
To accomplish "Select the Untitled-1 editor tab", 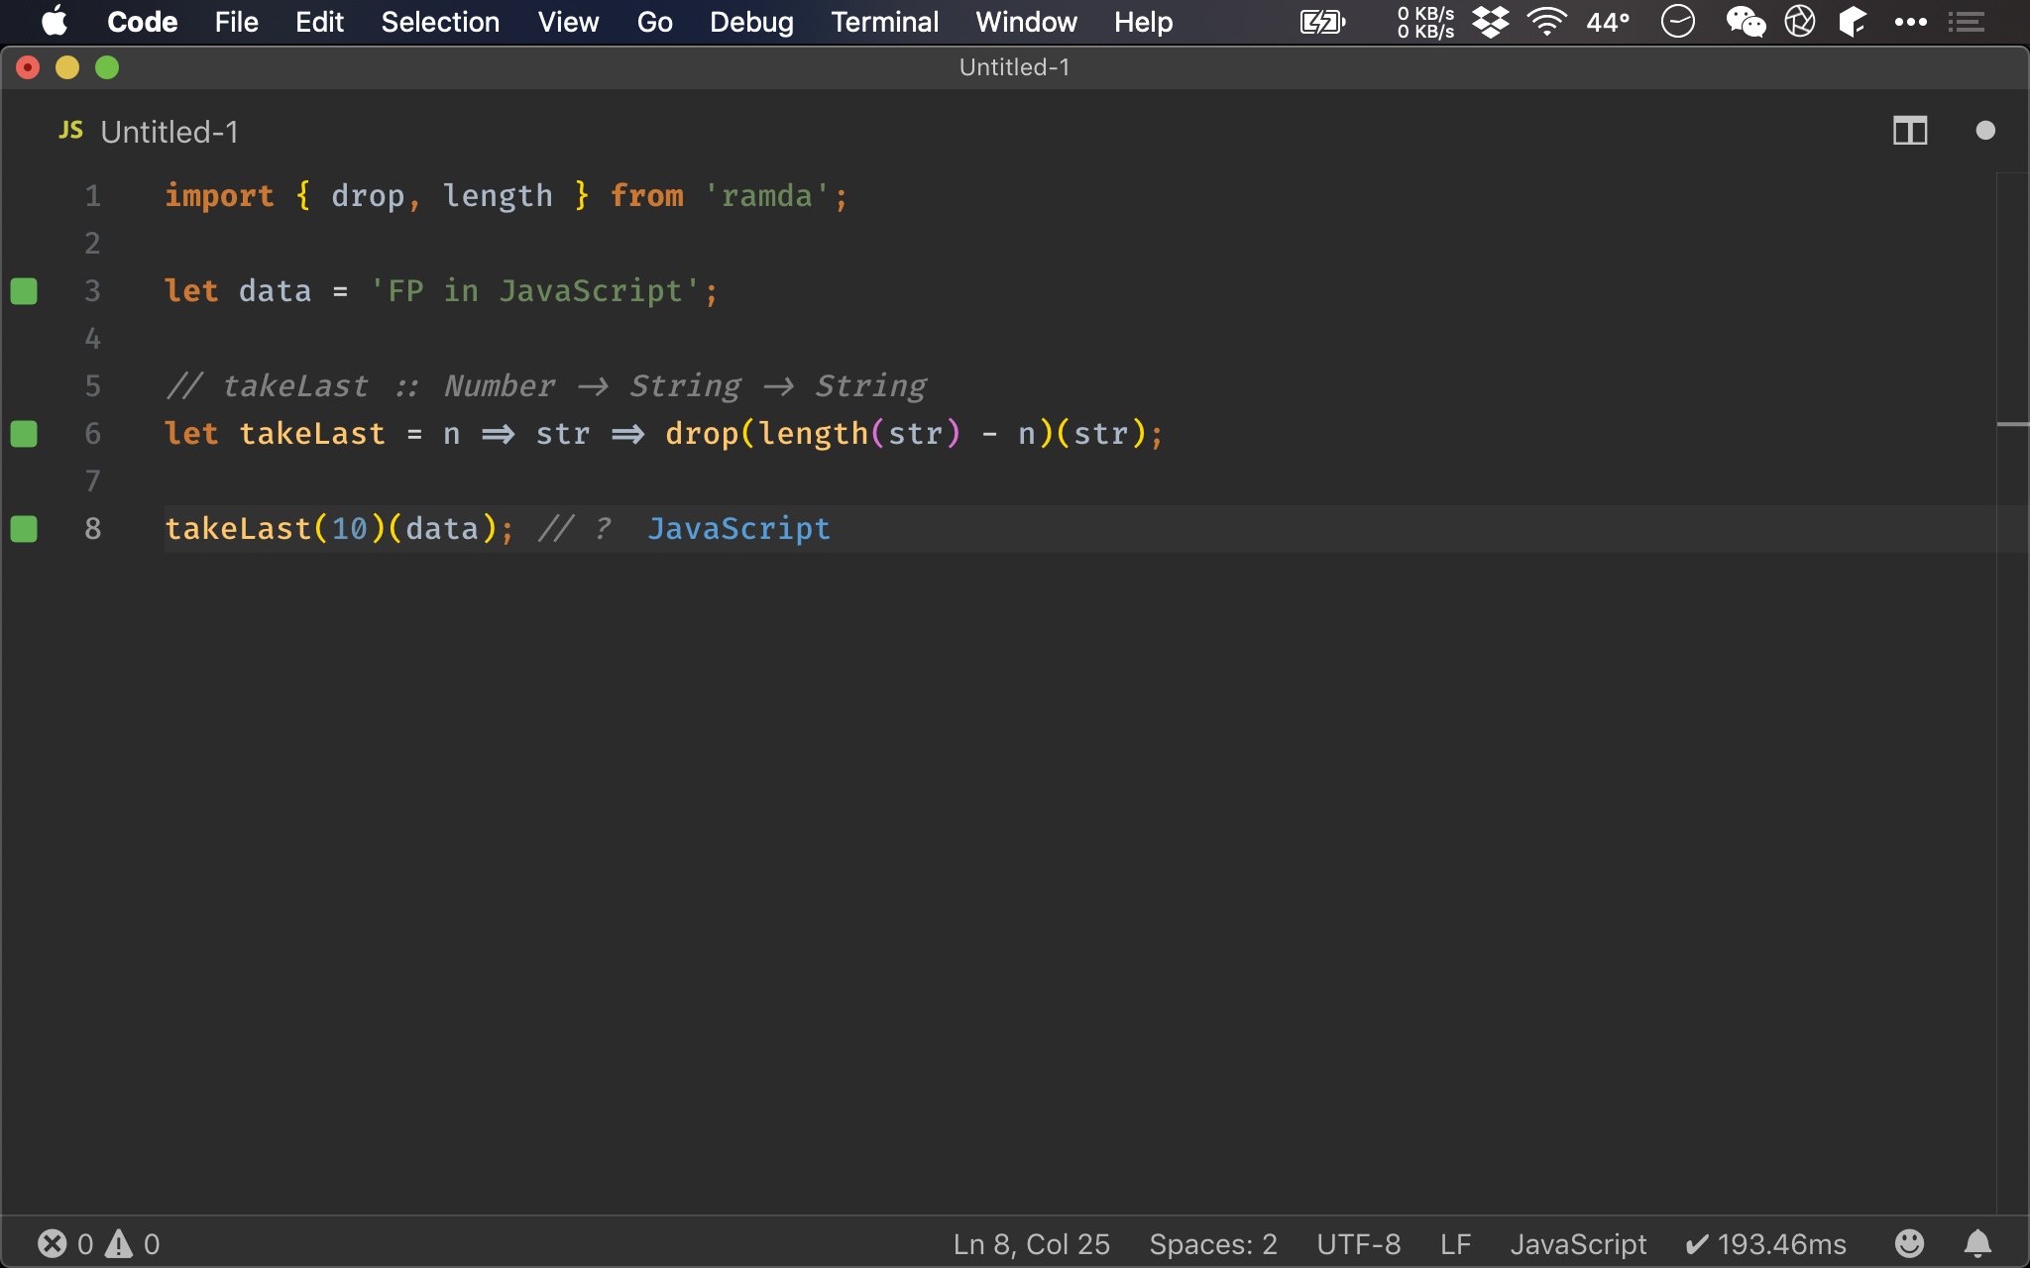I will tap(149, 132).
